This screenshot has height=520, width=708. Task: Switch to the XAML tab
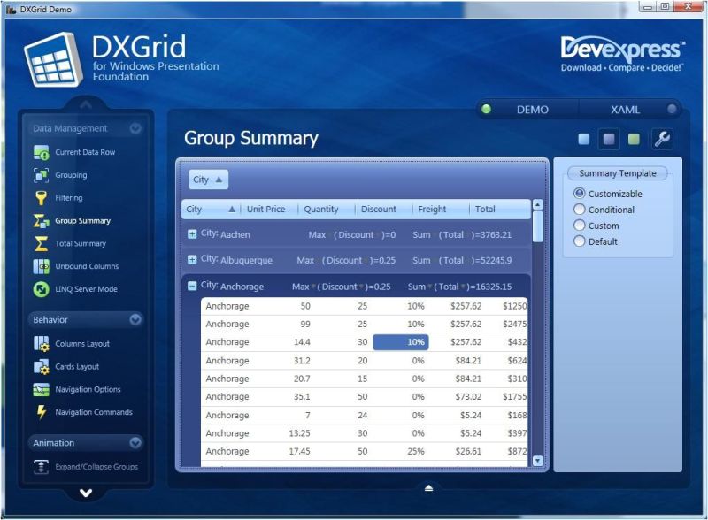pos(625,110)
